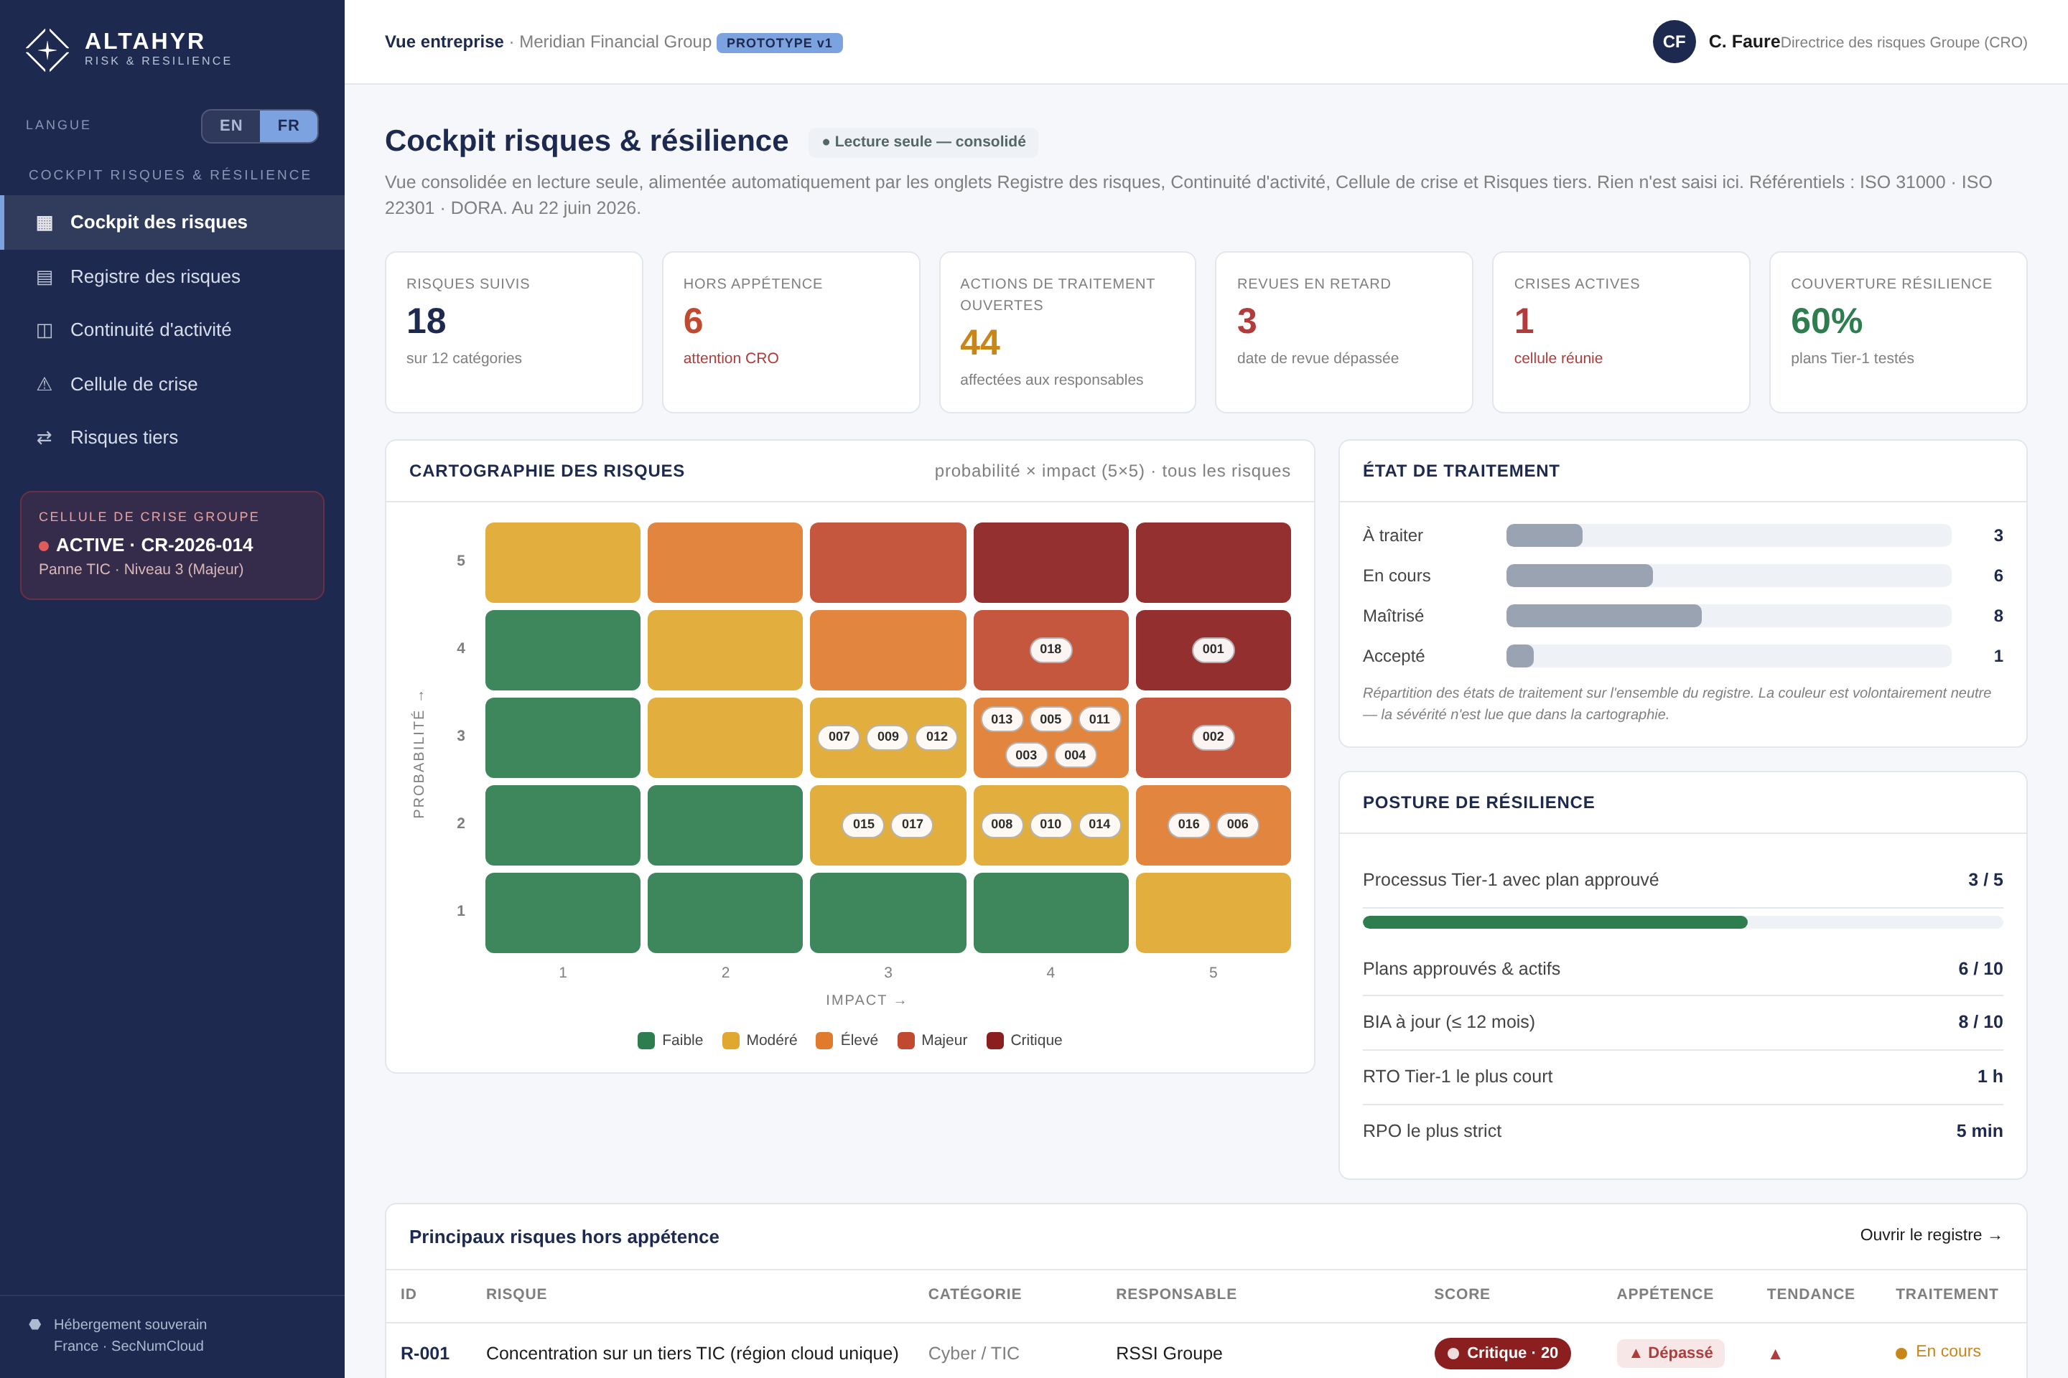Open the active crisis CR-2026-014 card
The height and width of the screenshot is (1378, 2068).
[172, 545]
